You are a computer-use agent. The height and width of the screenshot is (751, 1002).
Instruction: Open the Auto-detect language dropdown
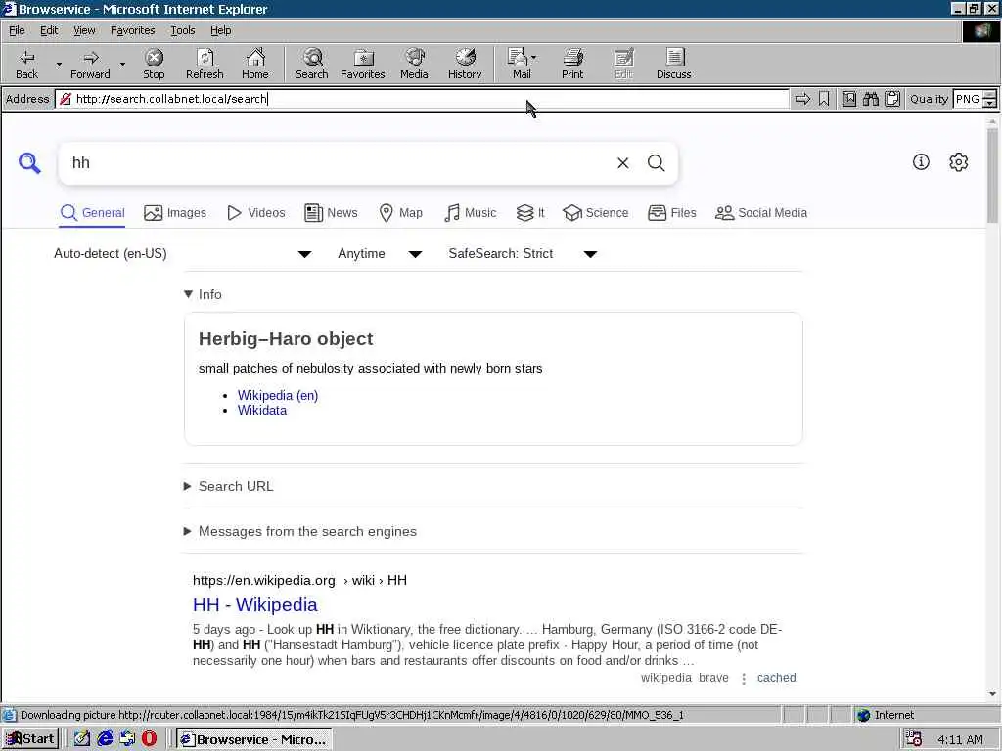183,254
